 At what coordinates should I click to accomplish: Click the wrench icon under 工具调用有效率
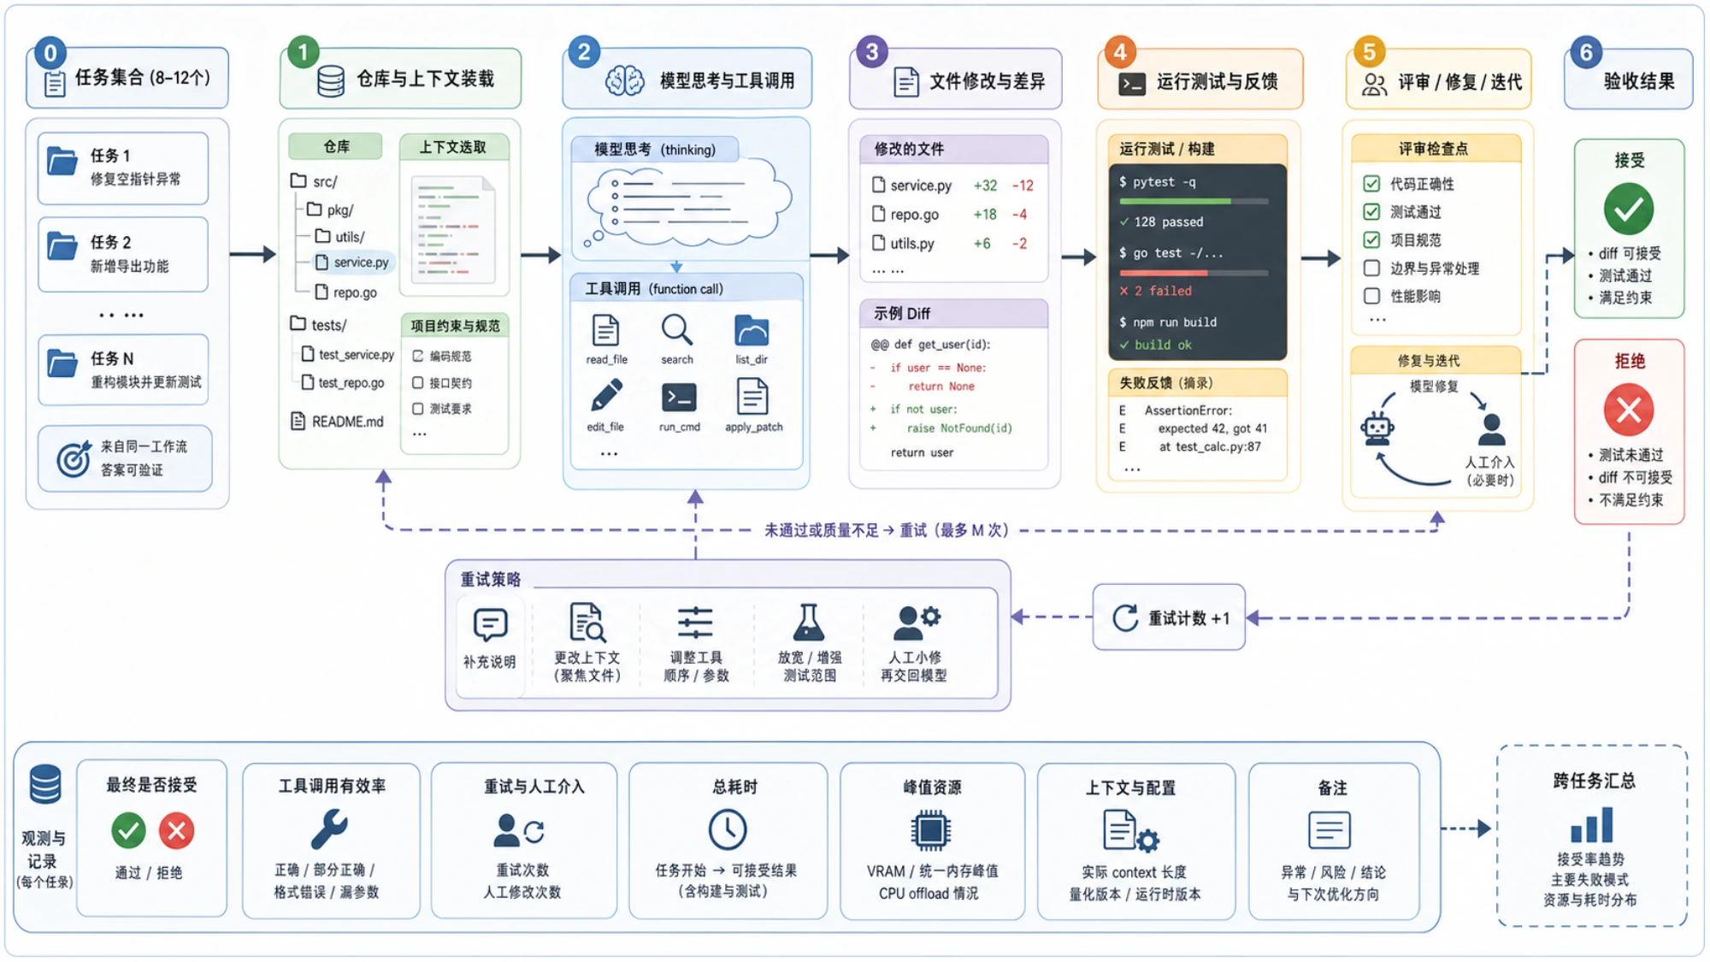pos(328,829)
